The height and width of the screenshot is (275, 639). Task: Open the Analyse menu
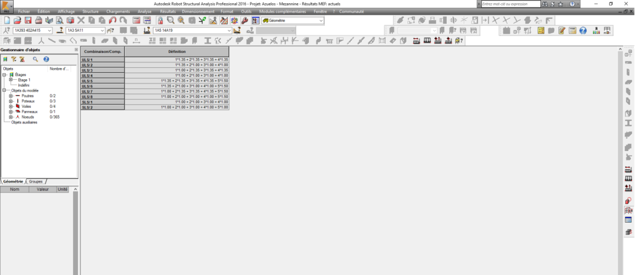[145, 11]
